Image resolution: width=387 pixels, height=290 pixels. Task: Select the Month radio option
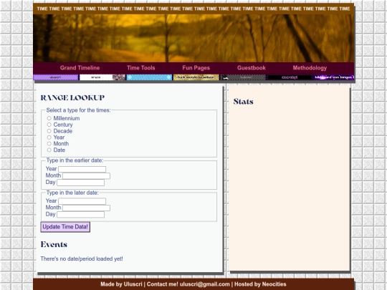click(x=49, y=144)
